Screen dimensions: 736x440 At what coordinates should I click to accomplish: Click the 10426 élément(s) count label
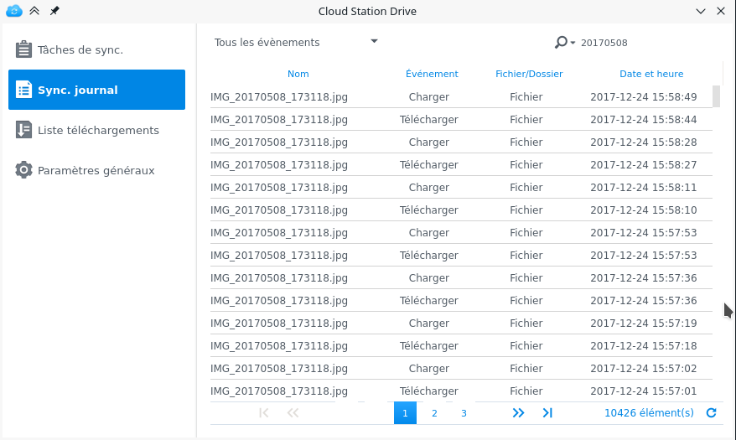[x=649, y=413]
